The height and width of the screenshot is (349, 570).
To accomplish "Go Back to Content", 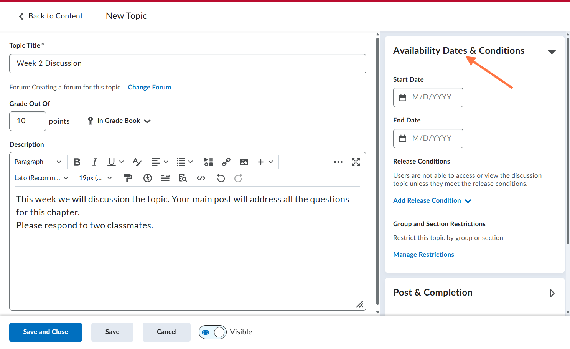I will pos(51,16).
